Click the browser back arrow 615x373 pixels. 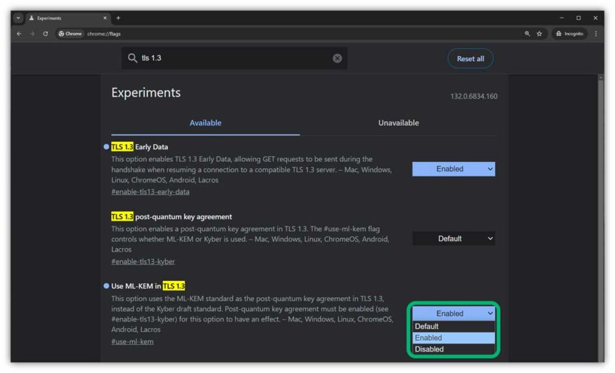coord(19,34)
